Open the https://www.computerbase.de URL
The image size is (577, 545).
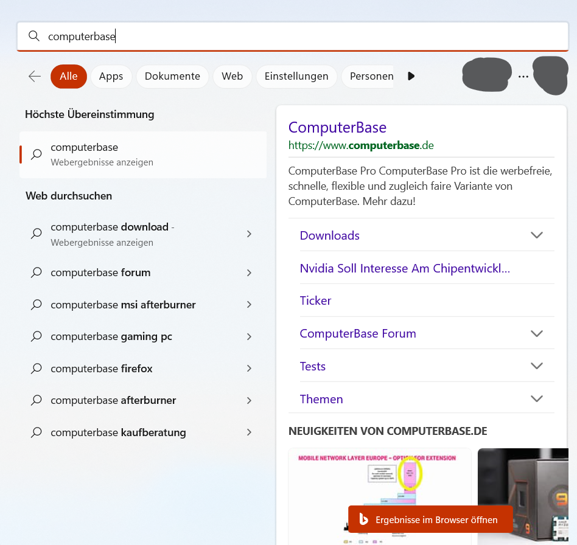361,145
